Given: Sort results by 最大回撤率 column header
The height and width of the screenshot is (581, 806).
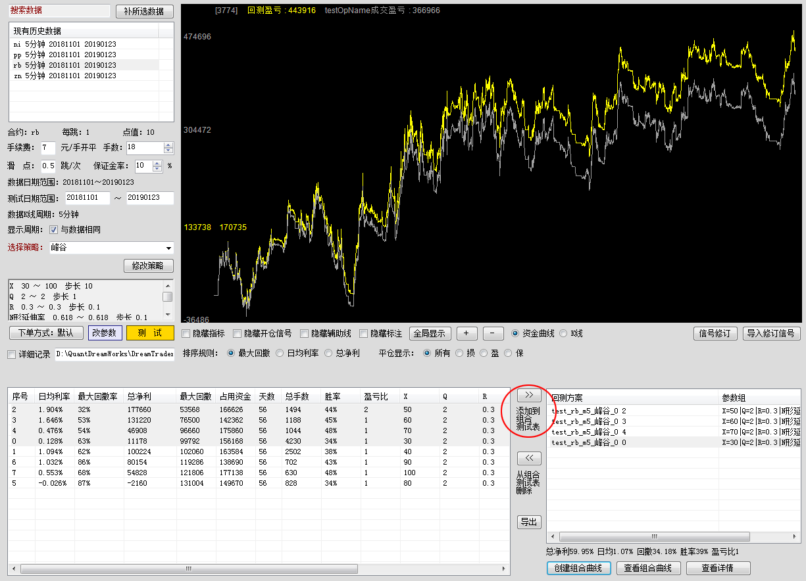Looking at the screenshot, I should coord(99,396).
